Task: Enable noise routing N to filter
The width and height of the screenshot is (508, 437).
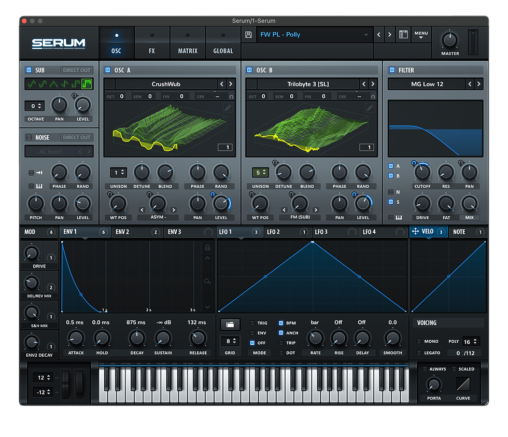Action: point(391,192)
